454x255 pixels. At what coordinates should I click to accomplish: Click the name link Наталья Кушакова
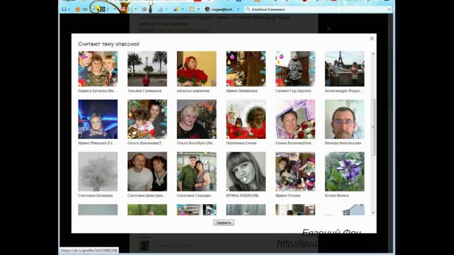pos(193,91)
